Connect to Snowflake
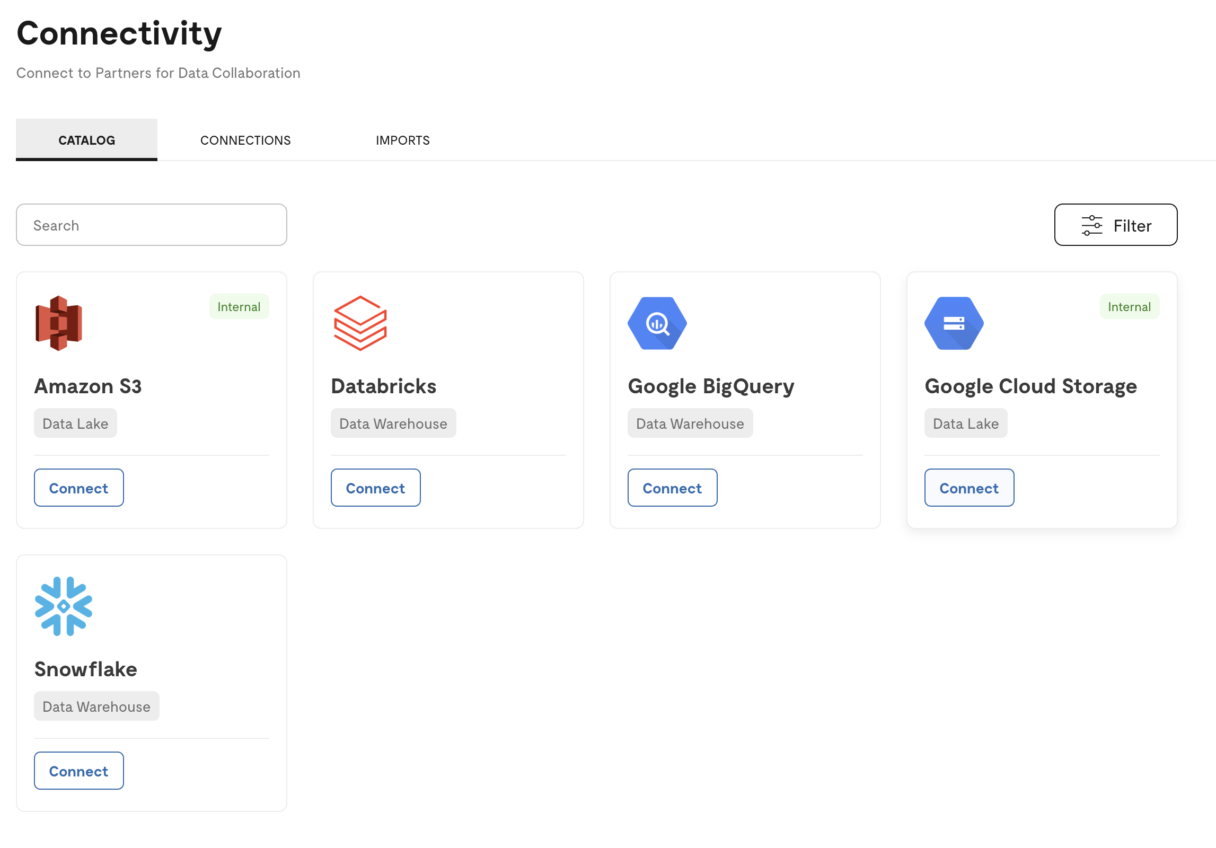Image resolution: width=1216 pixels, height=848 pixels. [x=79, y=771]
